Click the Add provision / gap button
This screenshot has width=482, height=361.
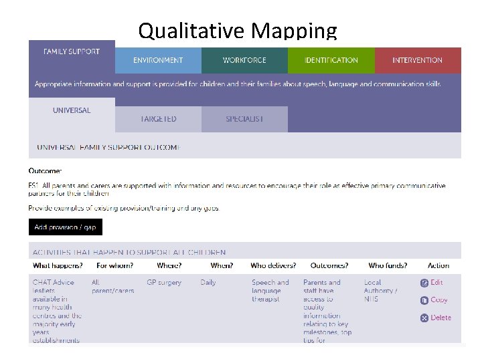coord(66,227)
